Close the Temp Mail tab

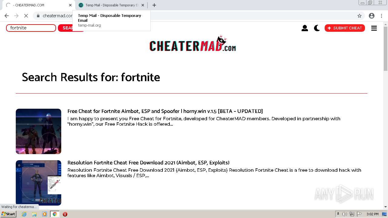(143, 5)
